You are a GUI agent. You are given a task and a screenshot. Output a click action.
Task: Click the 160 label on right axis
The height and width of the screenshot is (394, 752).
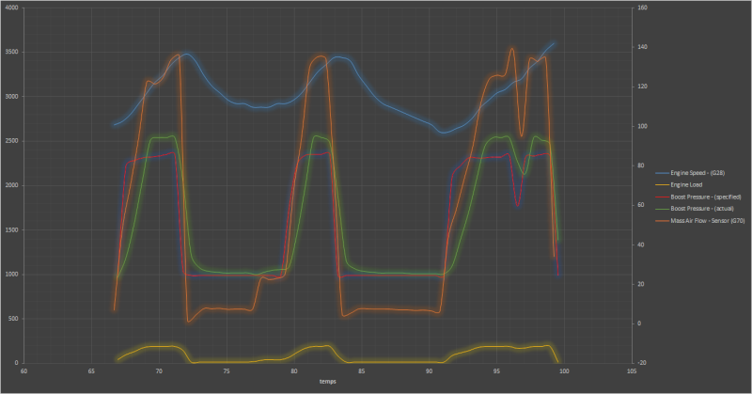[642, 8]
